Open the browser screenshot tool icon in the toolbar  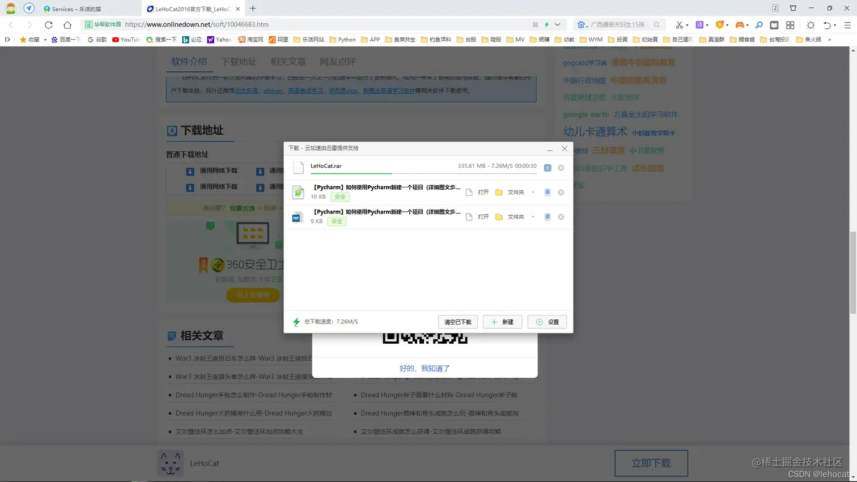[x=680, y=25]
